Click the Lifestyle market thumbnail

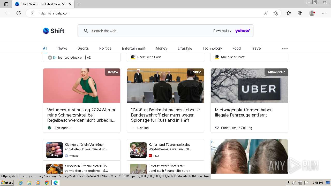click(x=138, y=150)
